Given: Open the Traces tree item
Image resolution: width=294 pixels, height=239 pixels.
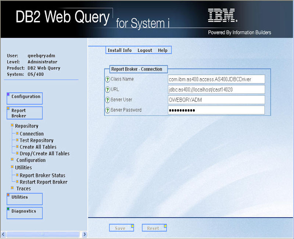Looking at the screenshot, I should pos(24,189).
